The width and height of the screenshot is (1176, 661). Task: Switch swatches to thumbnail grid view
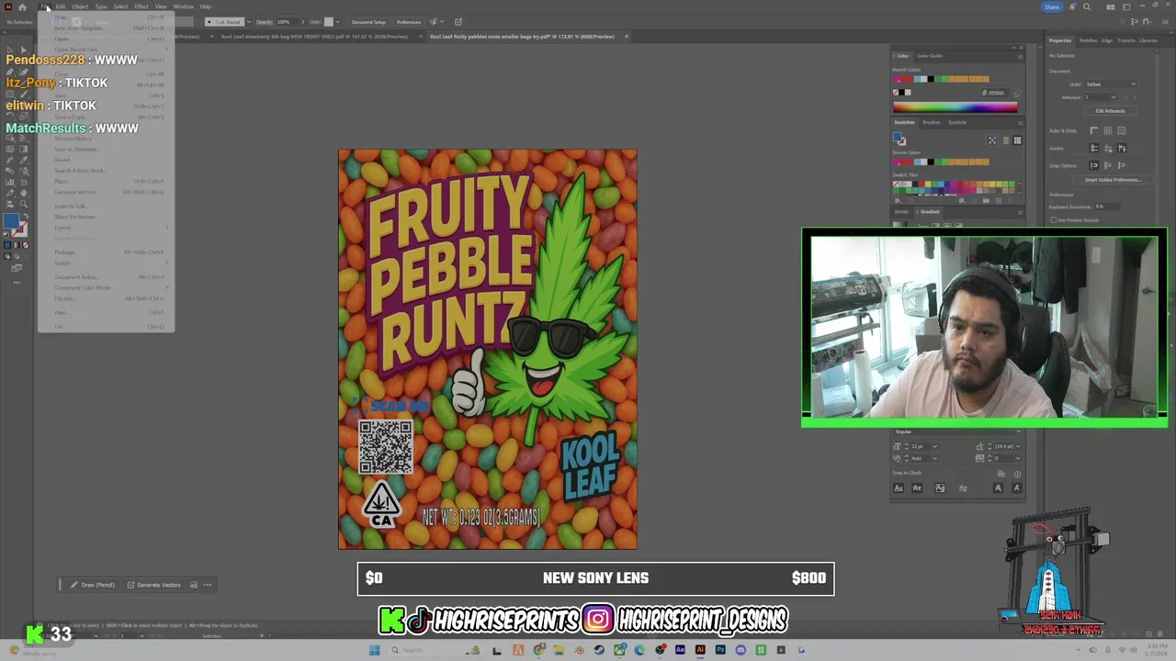[x=1017, y=140]
